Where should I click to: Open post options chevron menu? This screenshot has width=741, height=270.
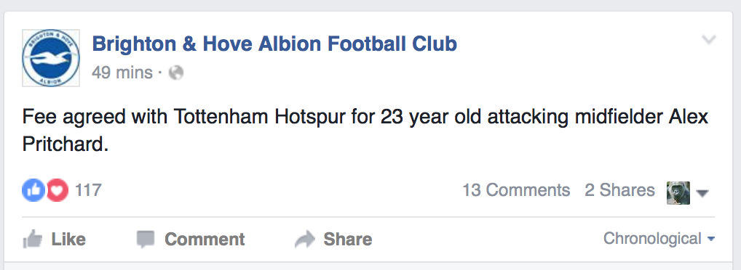pos(708,40)
